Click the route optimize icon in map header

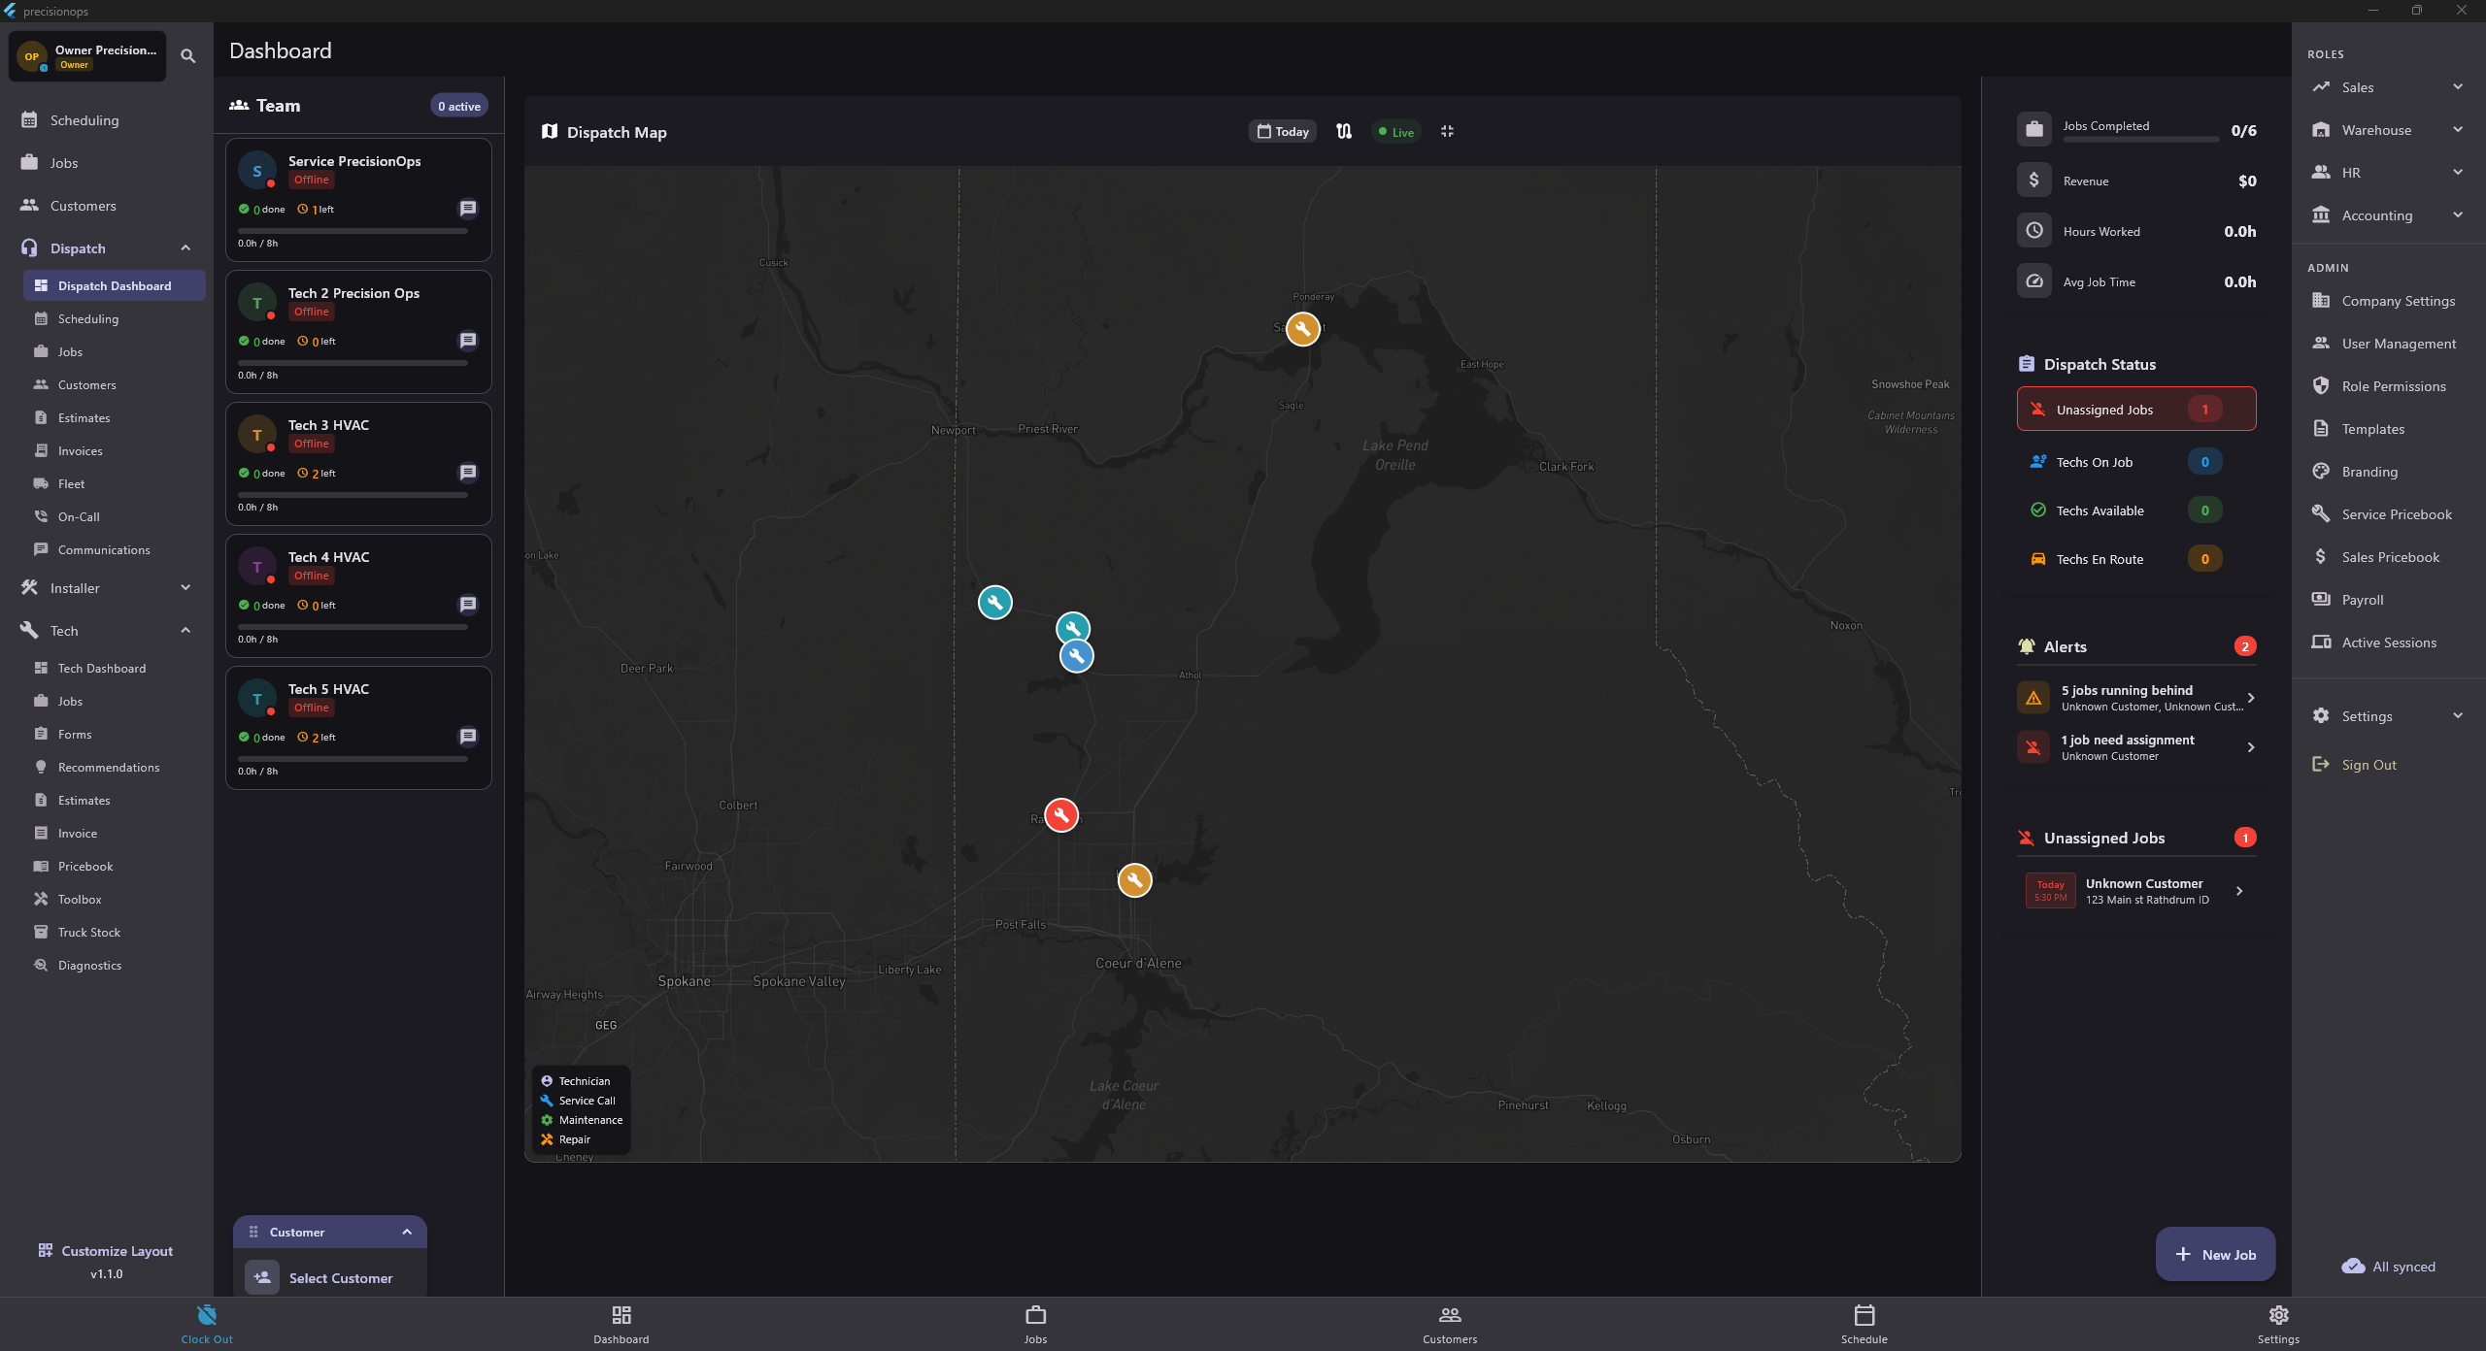point(1344,131)
